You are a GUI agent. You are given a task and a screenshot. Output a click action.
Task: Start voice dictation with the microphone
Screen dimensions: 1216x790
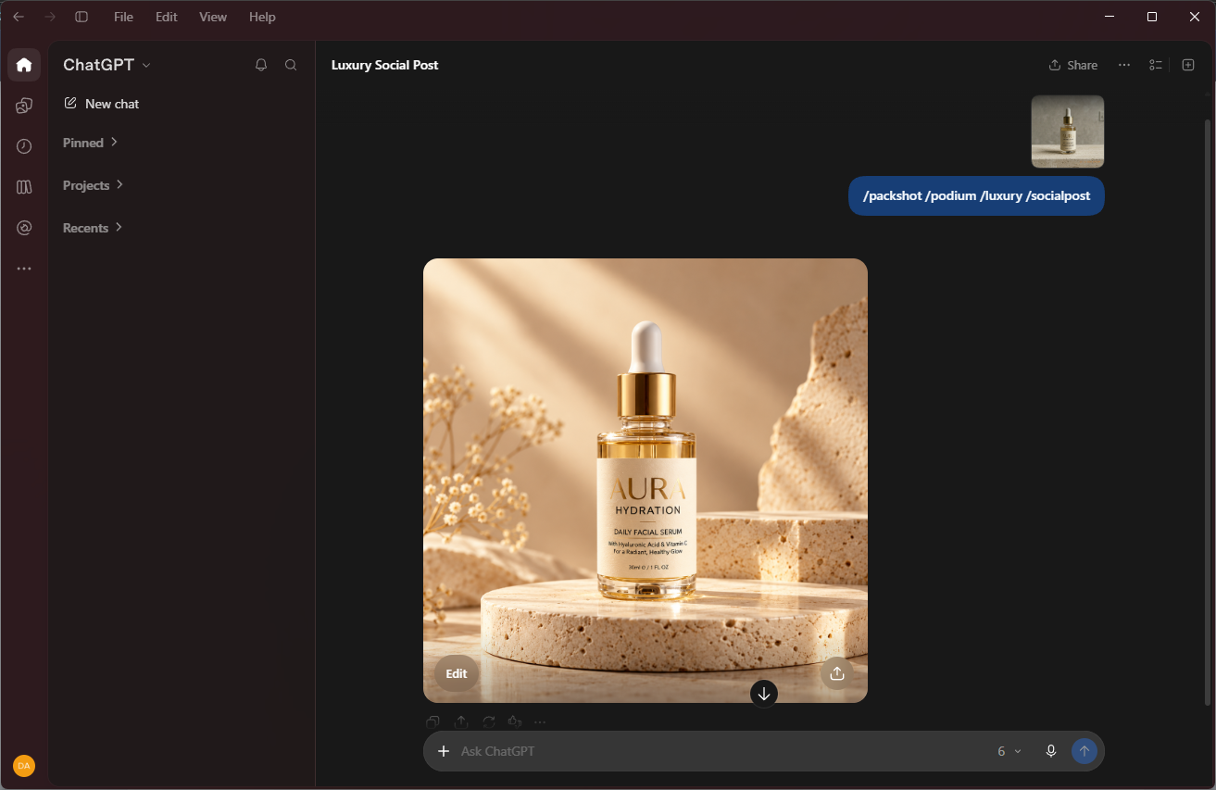click(1051, 751)
